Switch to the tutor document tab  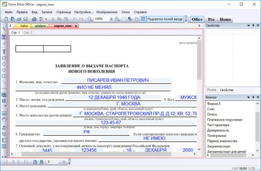coord(24,26)
